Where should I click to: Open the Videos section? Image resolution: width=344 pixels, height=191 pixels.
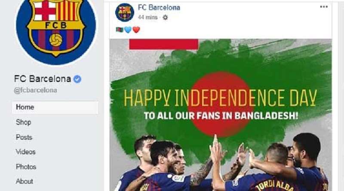pos(26,152)
